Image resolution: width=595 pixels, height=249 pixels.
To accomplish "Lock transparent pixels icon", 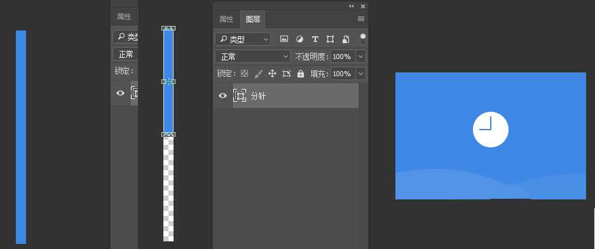I will (244, 74).
